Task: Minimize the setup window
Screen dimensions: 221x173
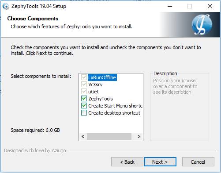Action: tap(170, 6)
